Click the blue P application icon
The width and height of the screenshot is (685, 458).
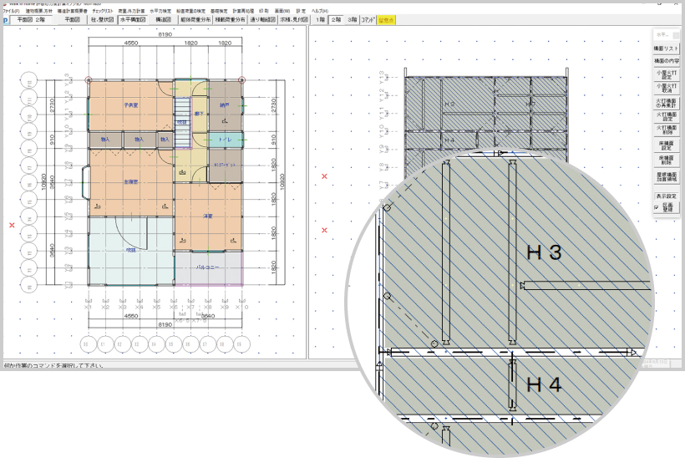click(5, 20)
